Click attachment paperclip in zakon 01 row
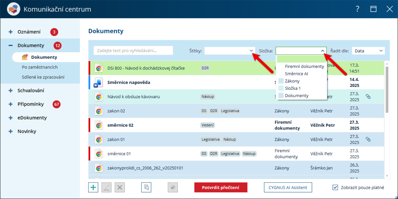398x199 pixels. click(368, 139)
